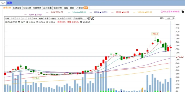
Task: Click the 279.22 crosshair price label
Action: coord(180,57)
